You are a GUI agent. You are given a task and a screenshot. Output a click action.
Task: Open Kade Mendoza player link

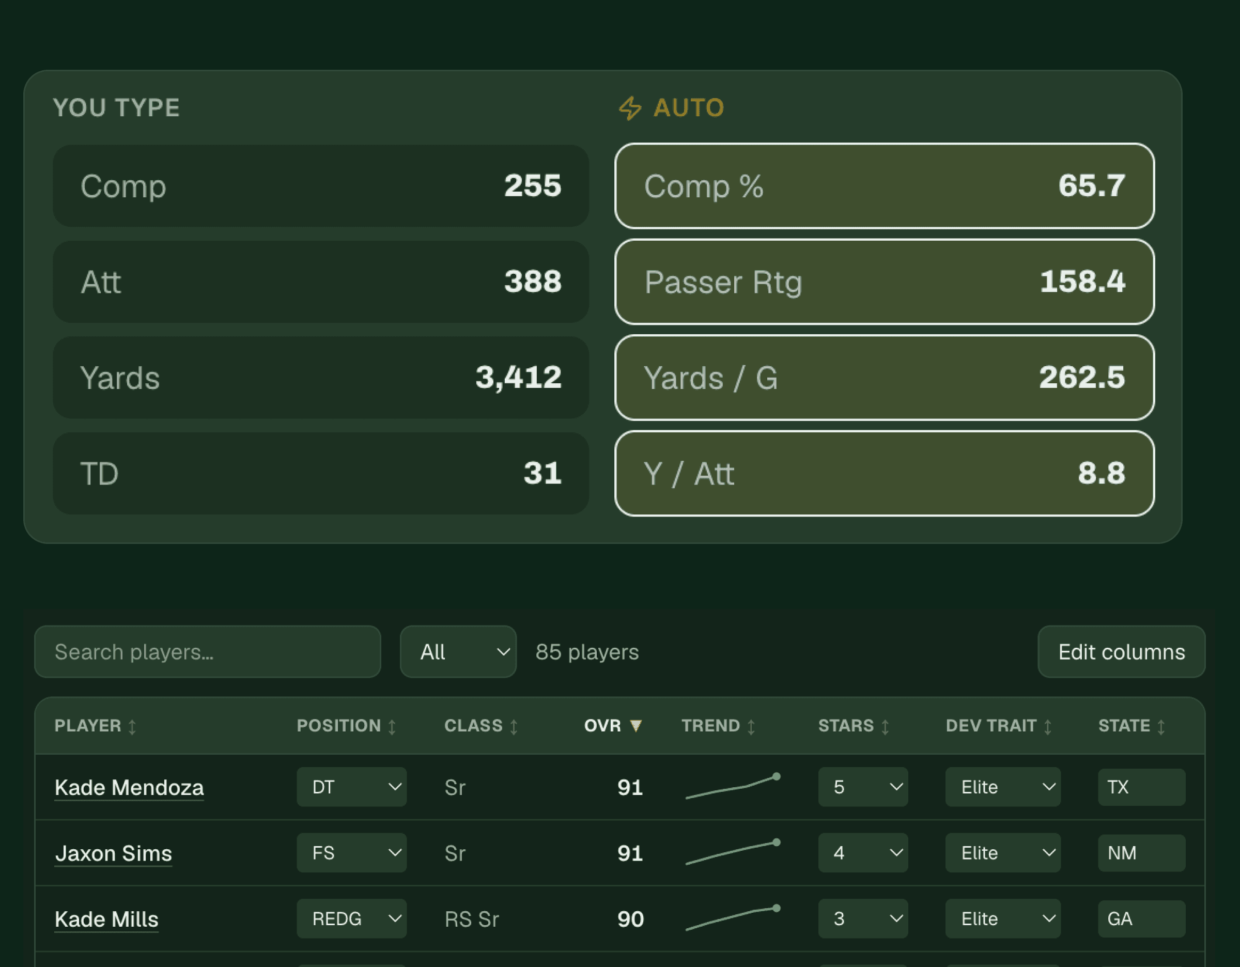pos(129,788)
